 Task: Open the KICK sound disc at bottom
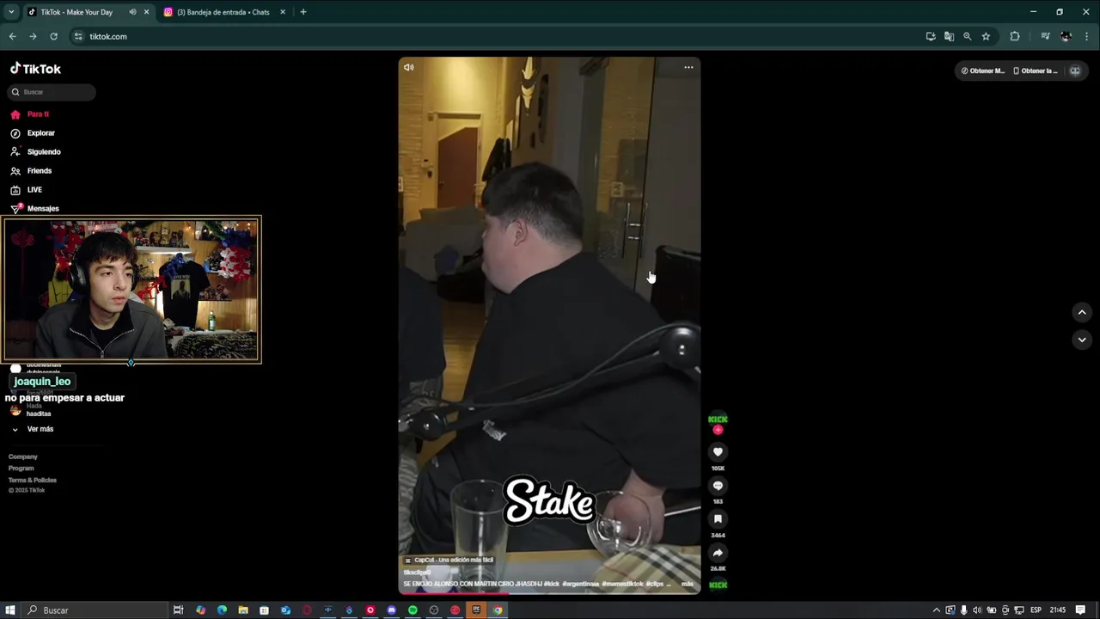pyautogui.click(x=718, y=585)
